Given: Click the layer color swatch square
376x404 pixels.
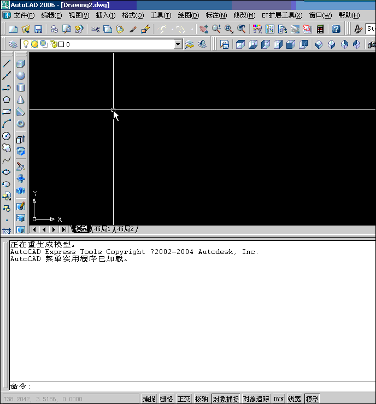Looking at the screenshot, I should [x=61, y=44].
